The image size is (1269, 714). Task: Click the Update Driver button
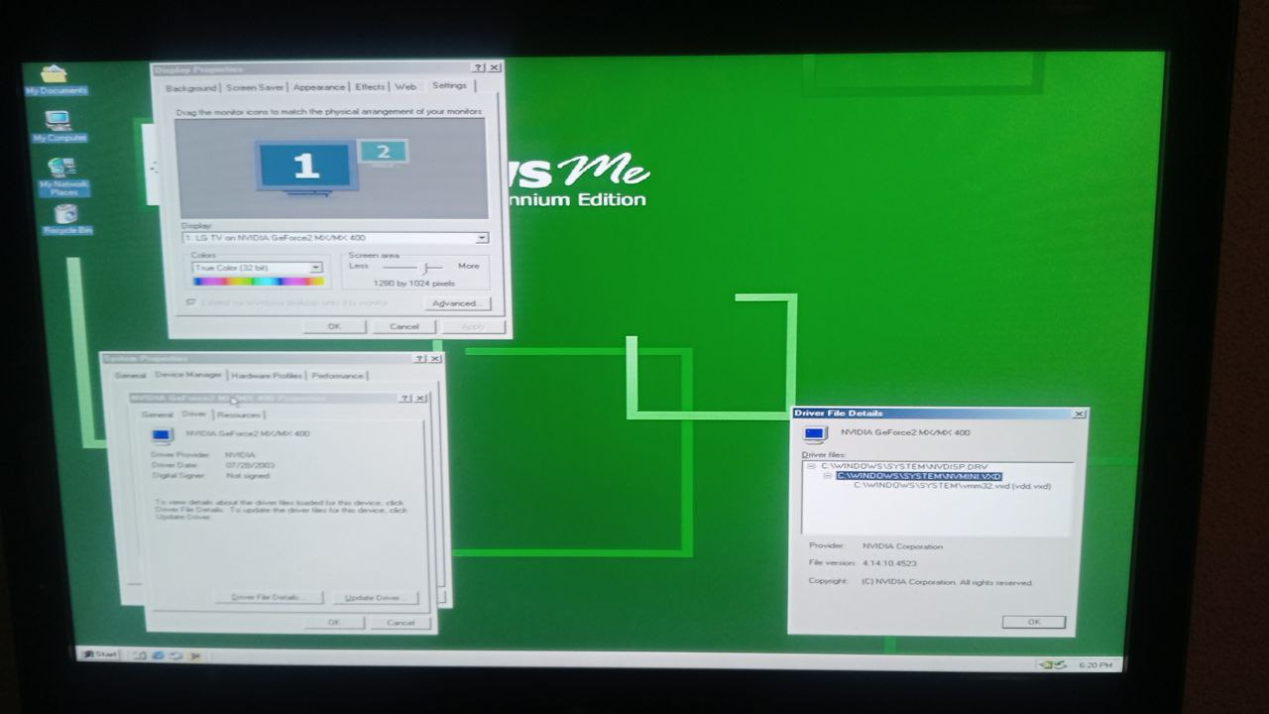pos(374,598)
